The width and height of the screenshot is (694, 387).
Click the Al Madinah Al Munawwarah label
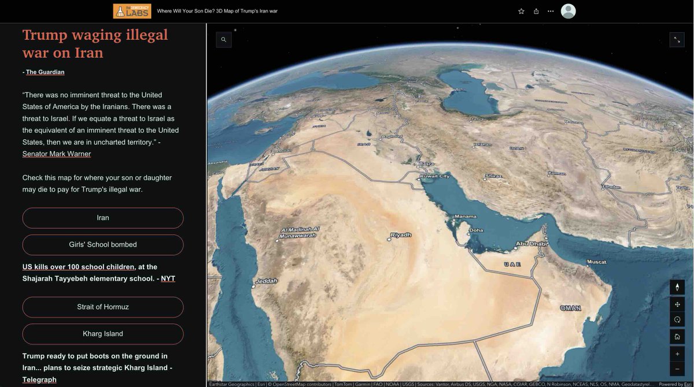(300, 232)
